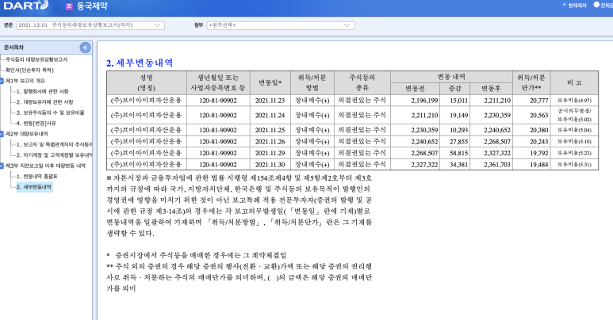Collapse the 제2부 대량보유내역 tree node icon

click(2, 134)
